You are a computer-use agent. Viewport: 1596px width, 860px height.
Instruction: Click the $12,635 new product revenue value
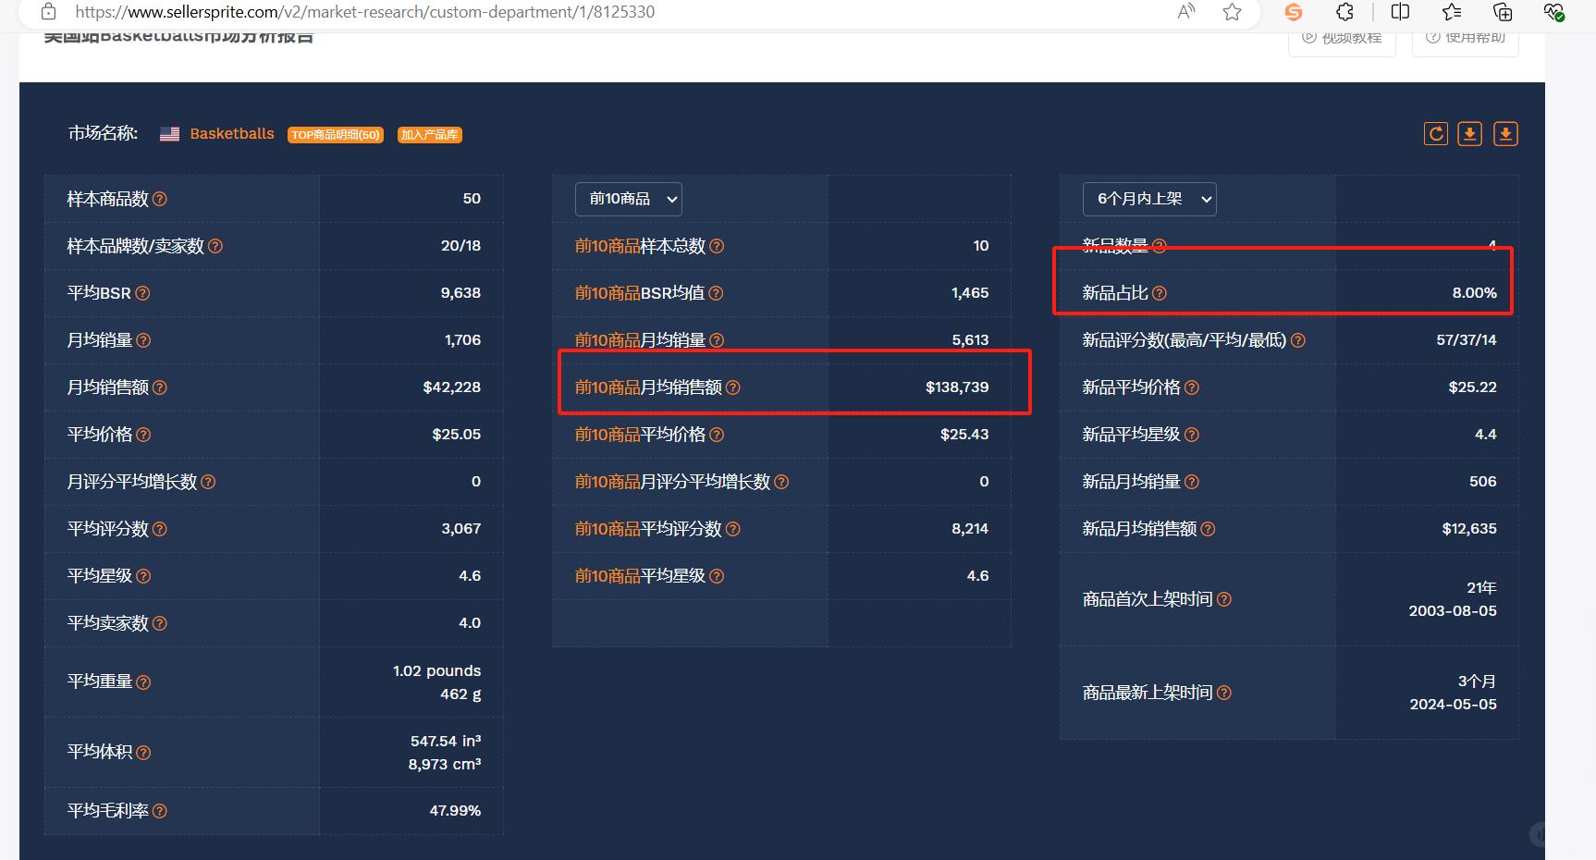[1469, 529]
